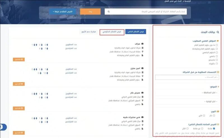
Task: Click the magnifier icon inside the search box
Action: (x=109, y=12)
